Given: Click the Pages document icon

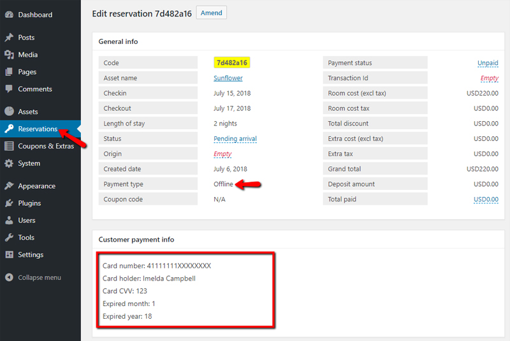Looking at the screenshot, I should 9,72.
